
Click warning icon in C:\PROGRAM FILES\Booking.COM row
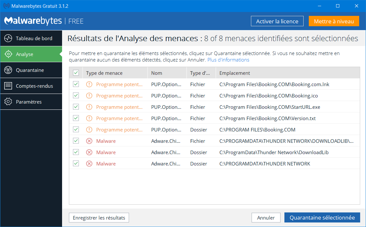89,130
